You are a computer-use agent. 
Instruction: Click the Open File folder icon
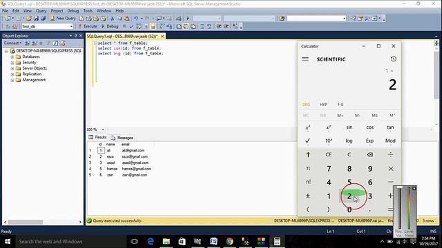pos(29,19)
